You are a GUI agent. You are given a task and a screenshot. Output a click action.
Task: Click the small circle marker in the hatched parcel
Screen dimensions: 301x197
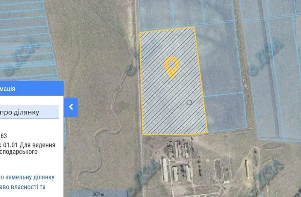click(189, 102)
